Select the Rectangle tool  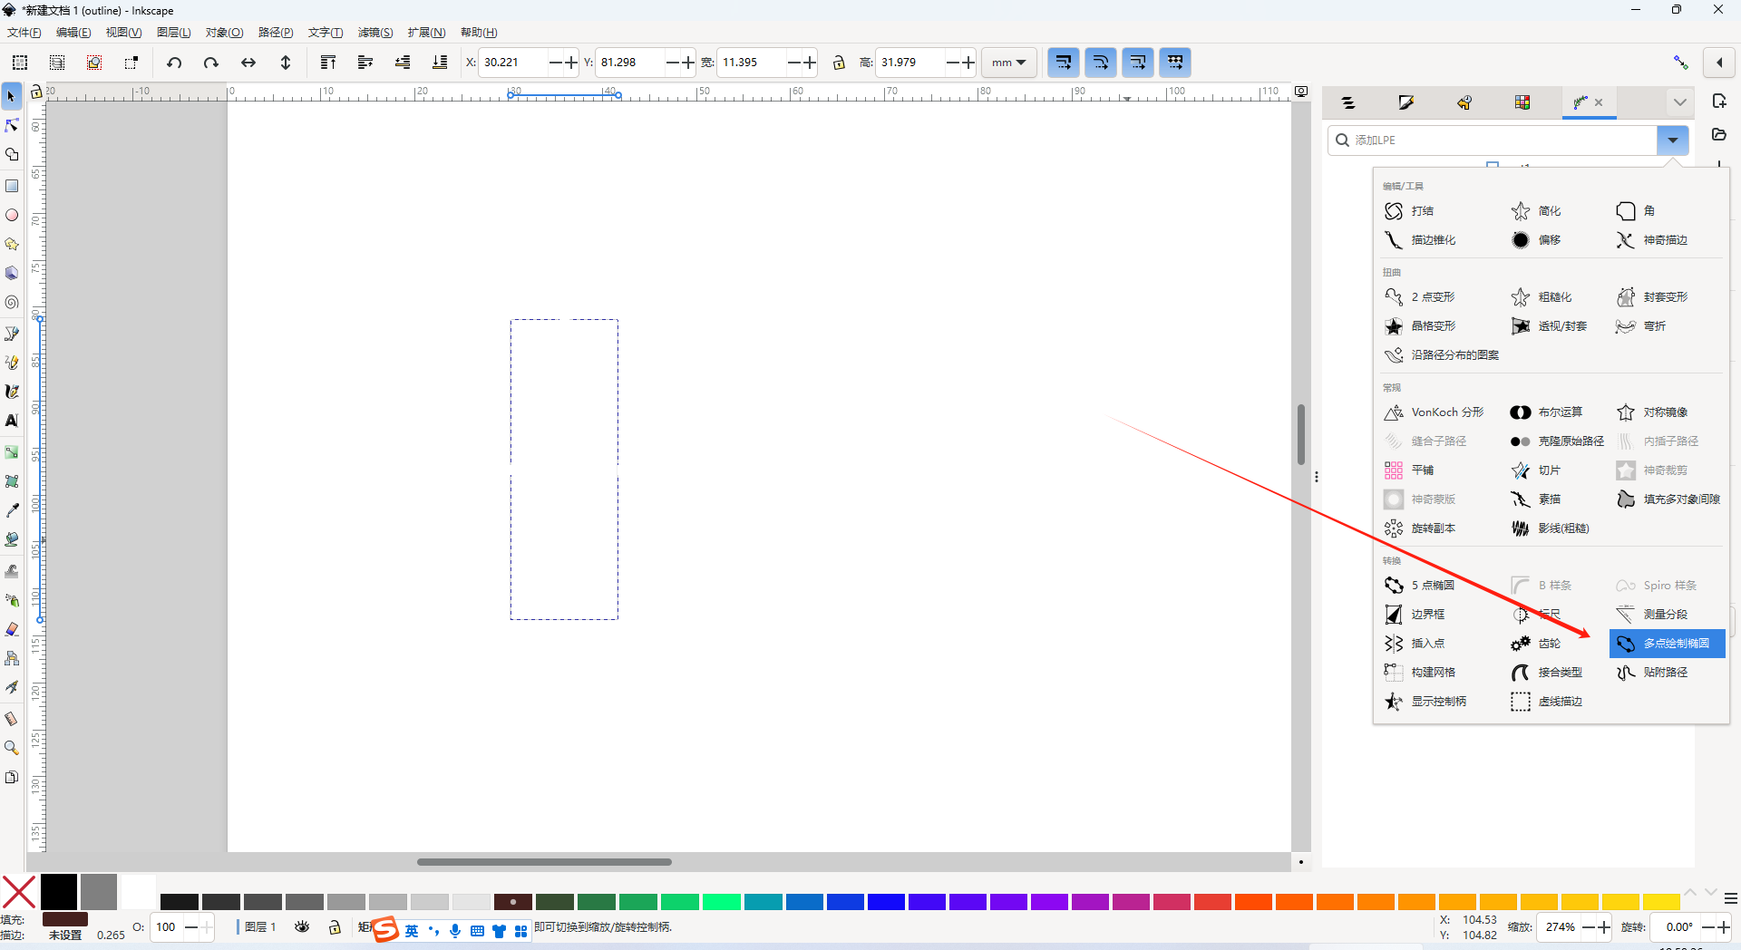click(x=12, y=186)
